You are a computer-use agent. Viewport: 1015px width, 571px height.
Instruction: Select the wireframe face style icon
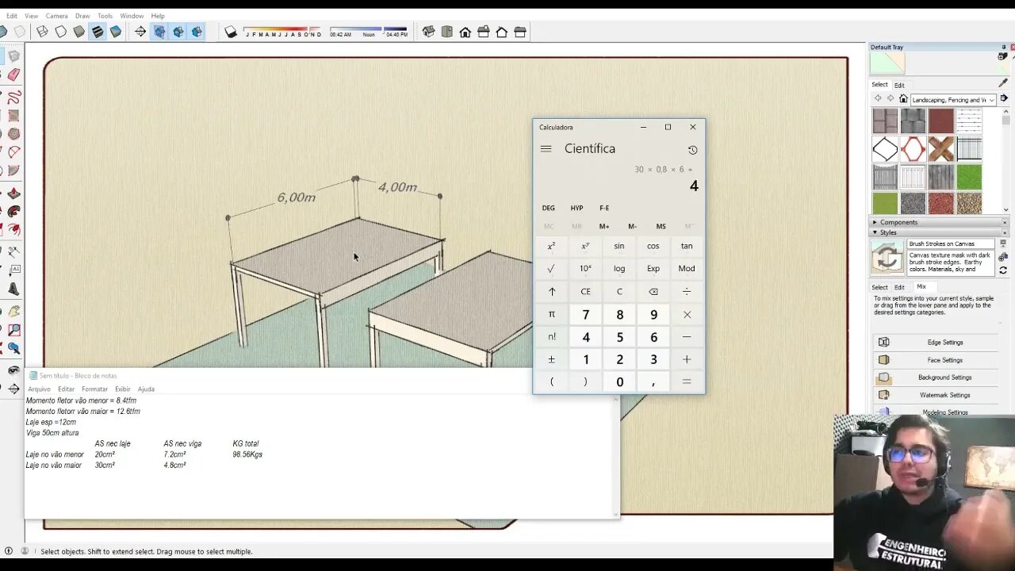click(x=42, y=32)
